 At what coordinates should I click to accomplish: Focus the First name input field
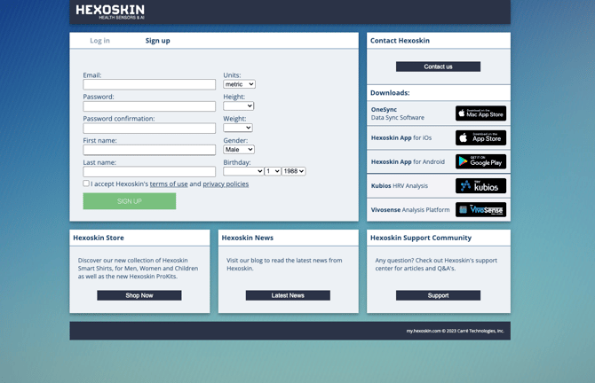click(x=149, y=150)
